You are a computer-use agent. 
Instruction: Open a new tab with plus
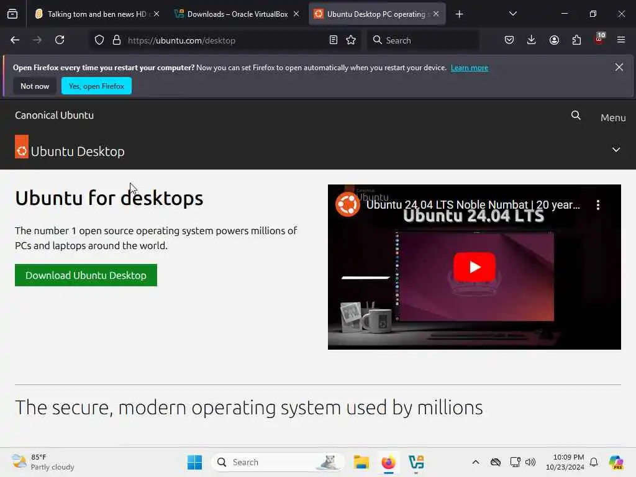459,15
